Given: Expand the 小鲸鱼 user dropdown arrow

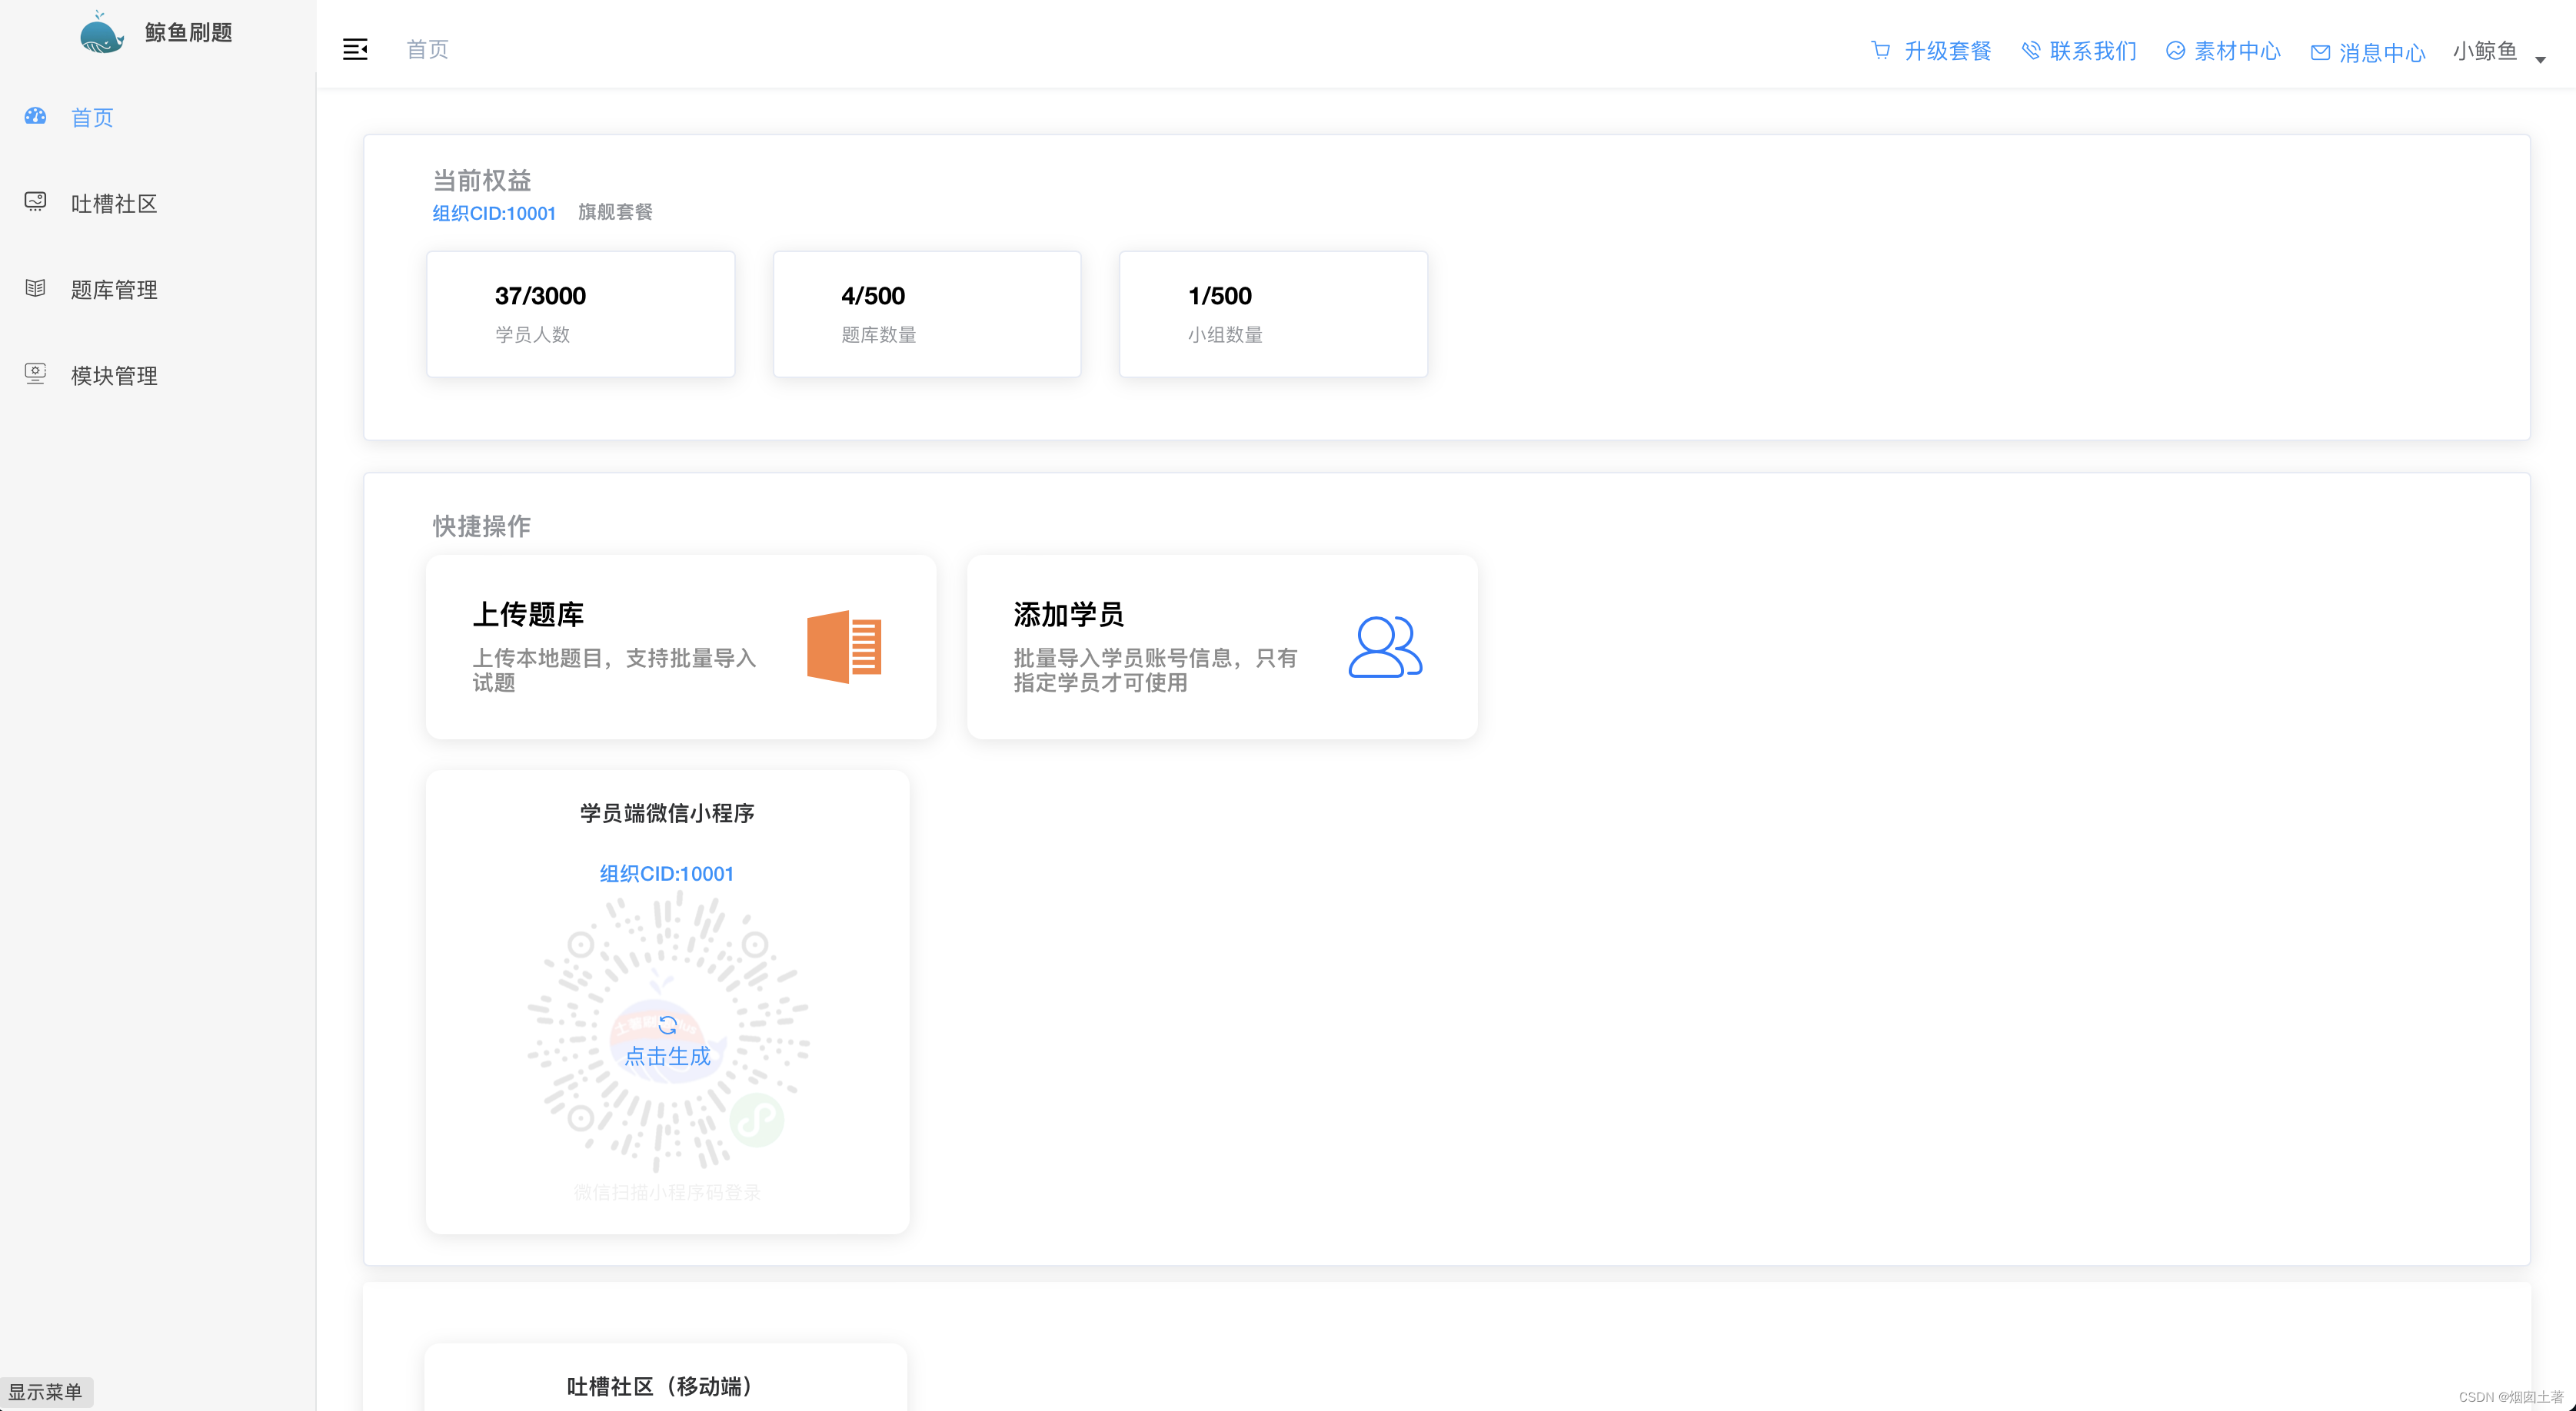Looking at the screenshot, I should point(2540,60).
